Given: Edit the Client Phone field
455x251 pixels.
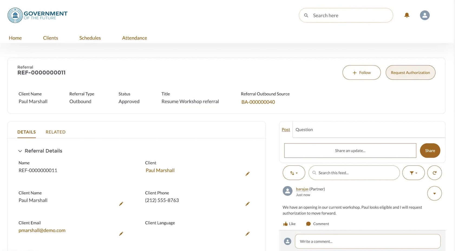Looking at the screenshot, I should [x=247, y=204].
